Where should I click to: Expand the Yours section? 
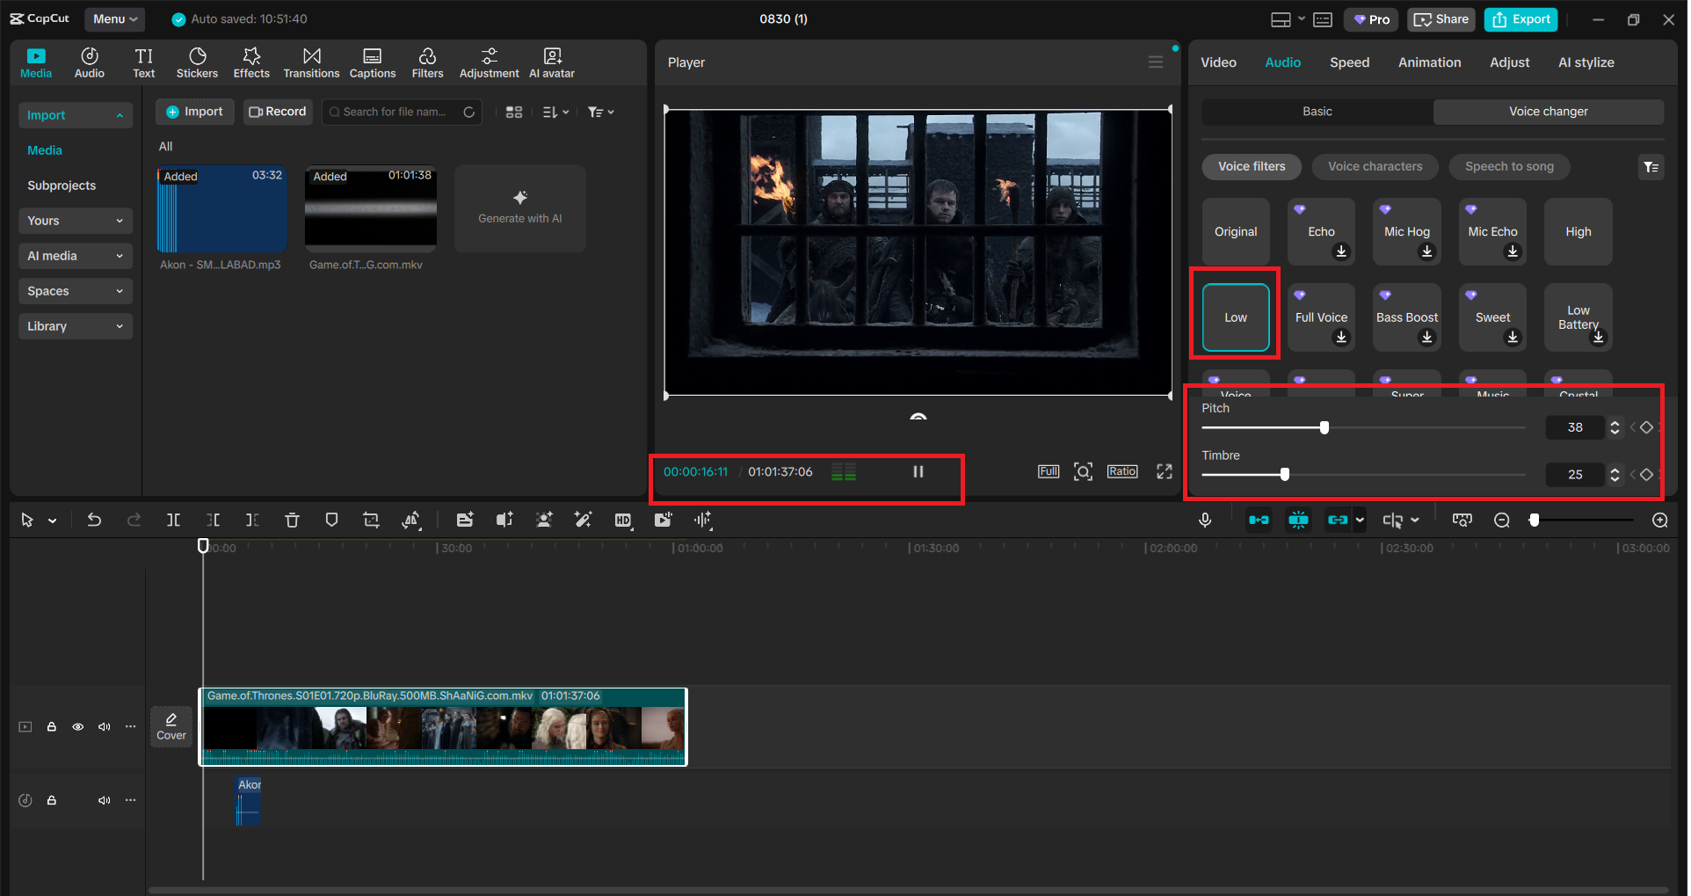point(75,221)
